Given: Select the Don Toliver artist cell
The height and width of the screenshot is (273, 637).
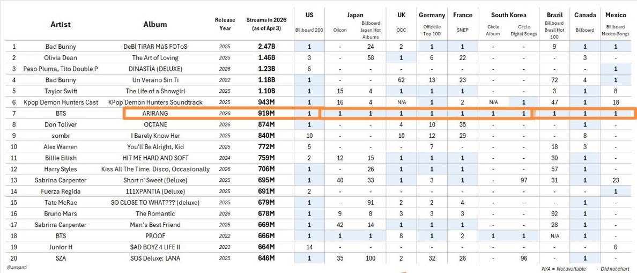Looking at the screenshot, I should pyautogui.click(x=61, y=124).
